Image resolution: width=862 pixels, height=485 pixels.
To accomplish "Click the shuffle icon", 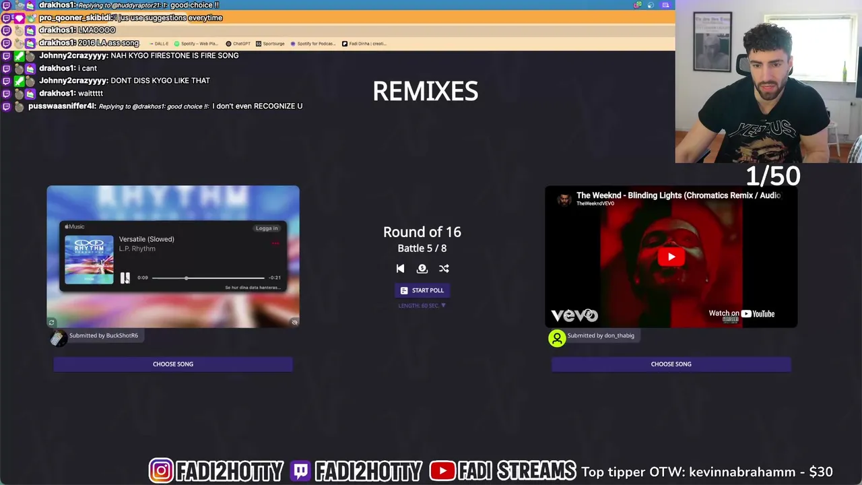I will tap(444, 269).
